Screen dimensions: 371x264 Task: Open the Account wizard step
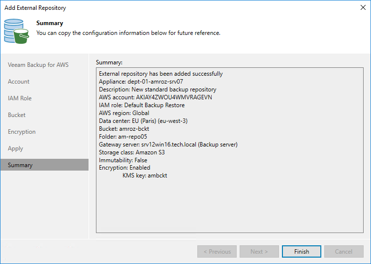click(19, 82)
